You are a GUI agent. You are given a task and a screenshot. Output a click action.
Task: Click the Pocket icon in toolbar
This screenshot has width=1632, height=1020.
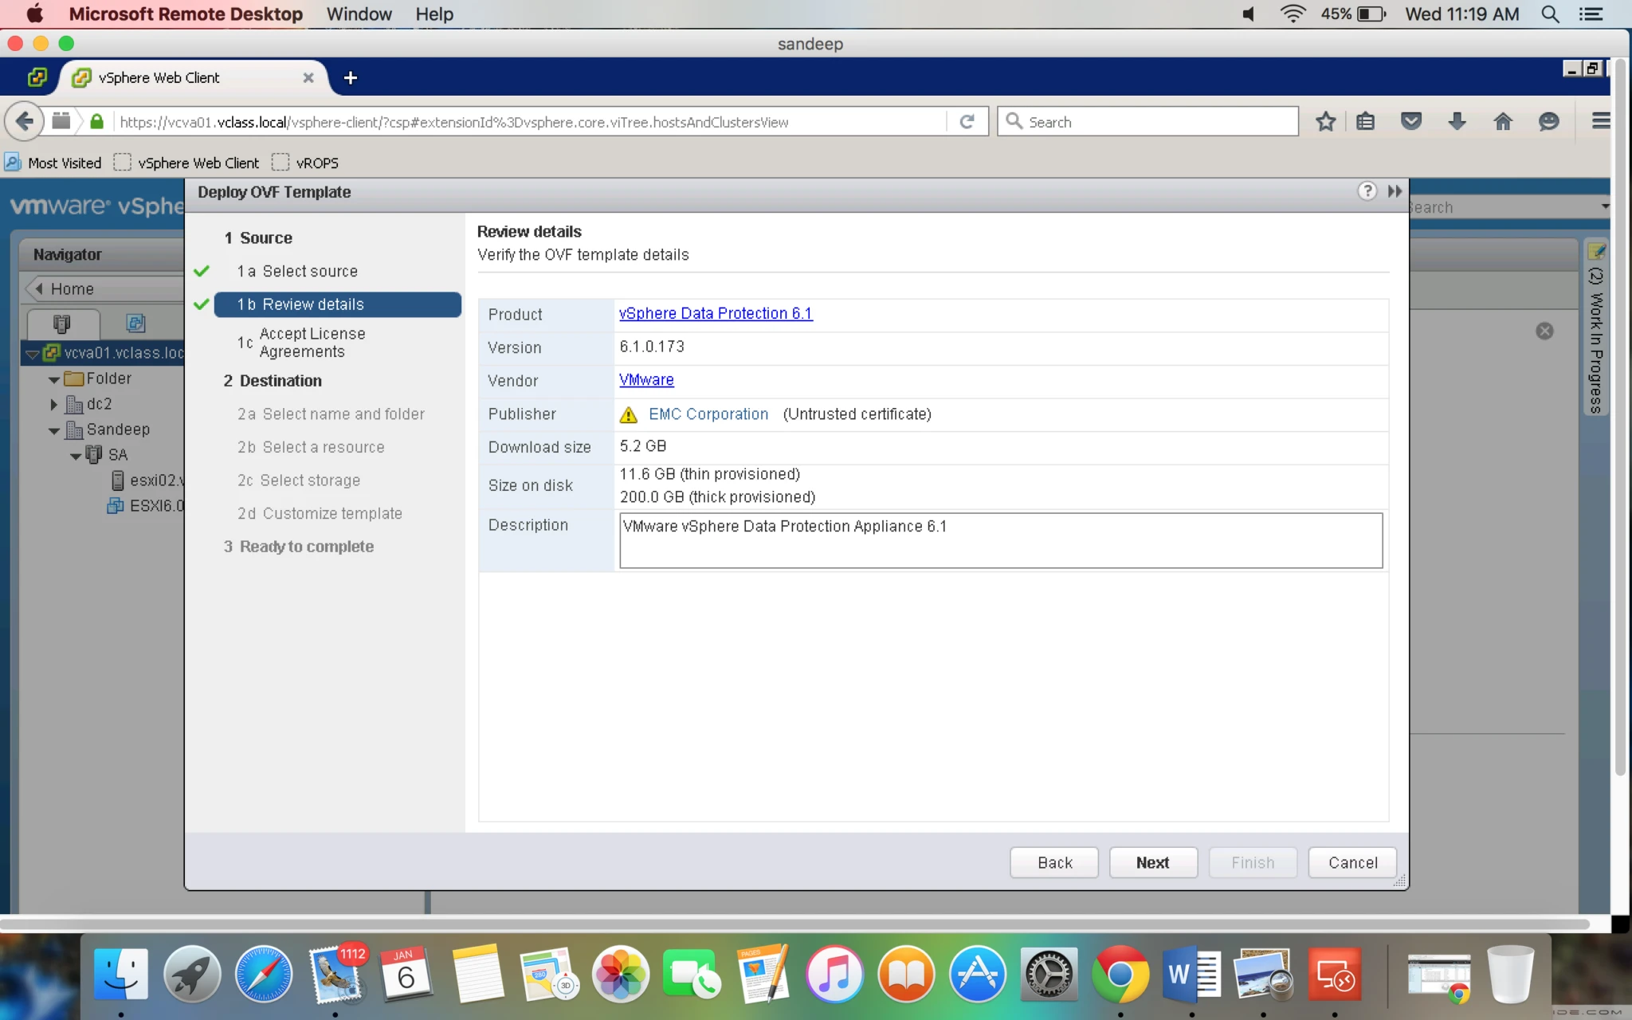click(1411, 121)
